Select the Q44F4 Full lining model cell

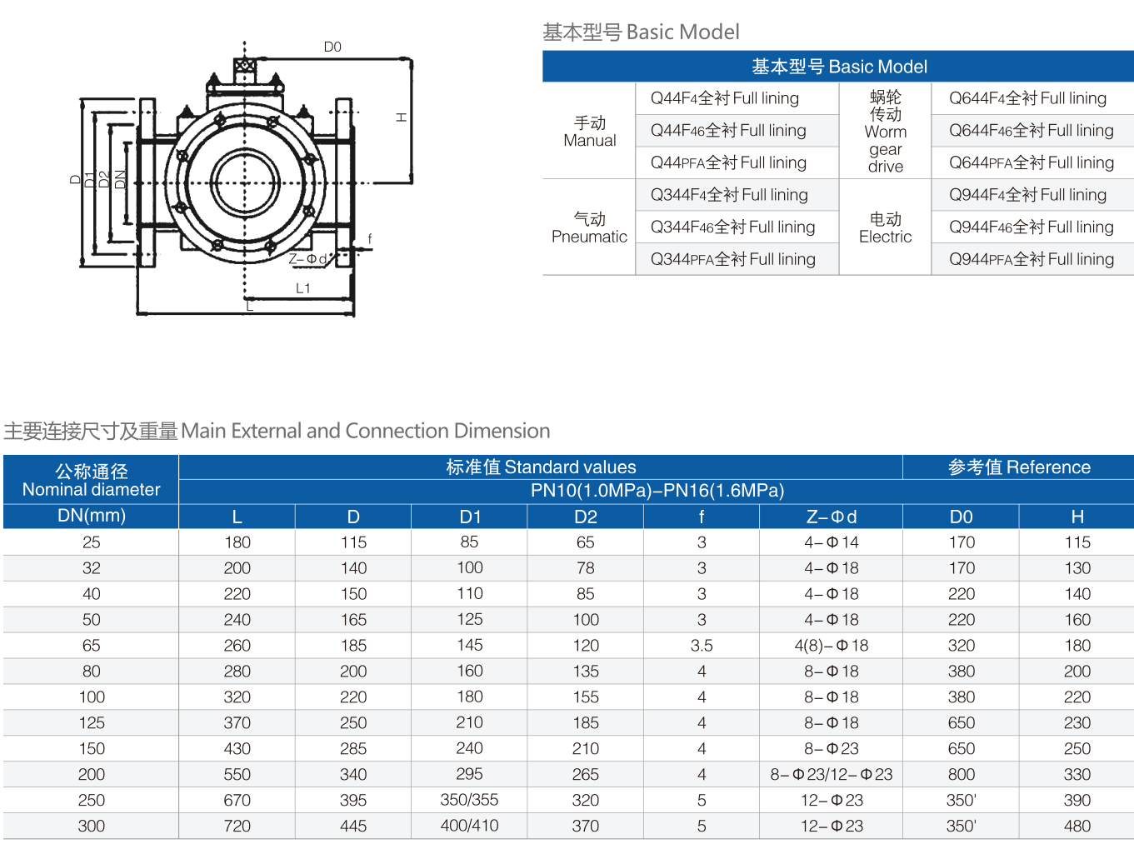[724, 98]
